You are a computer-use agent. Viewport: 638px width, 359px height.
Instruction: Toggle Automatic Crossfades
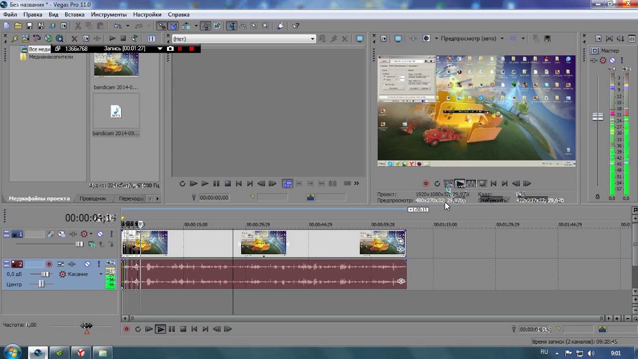173,26
